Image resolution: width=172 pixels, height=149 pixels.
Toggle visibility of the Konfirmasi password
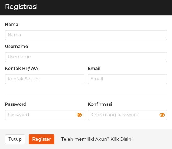click(162, 115)
